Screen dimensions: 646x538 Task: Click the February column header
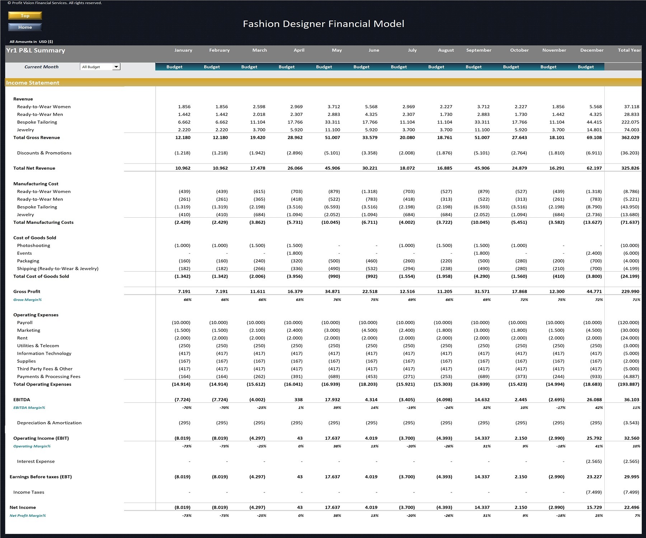[x=219, y=50]
